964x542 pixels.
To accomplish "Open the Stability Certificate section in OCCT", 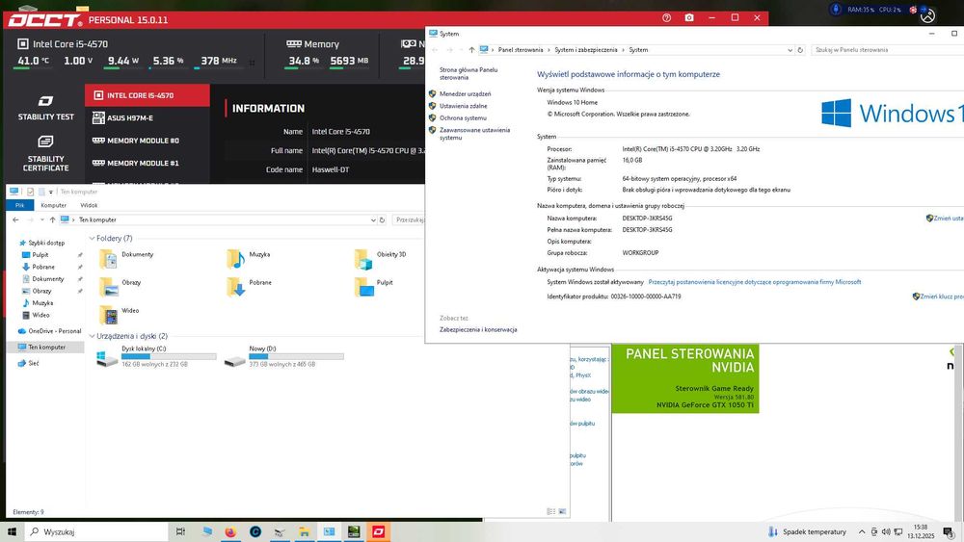I will tap(45, 154).
